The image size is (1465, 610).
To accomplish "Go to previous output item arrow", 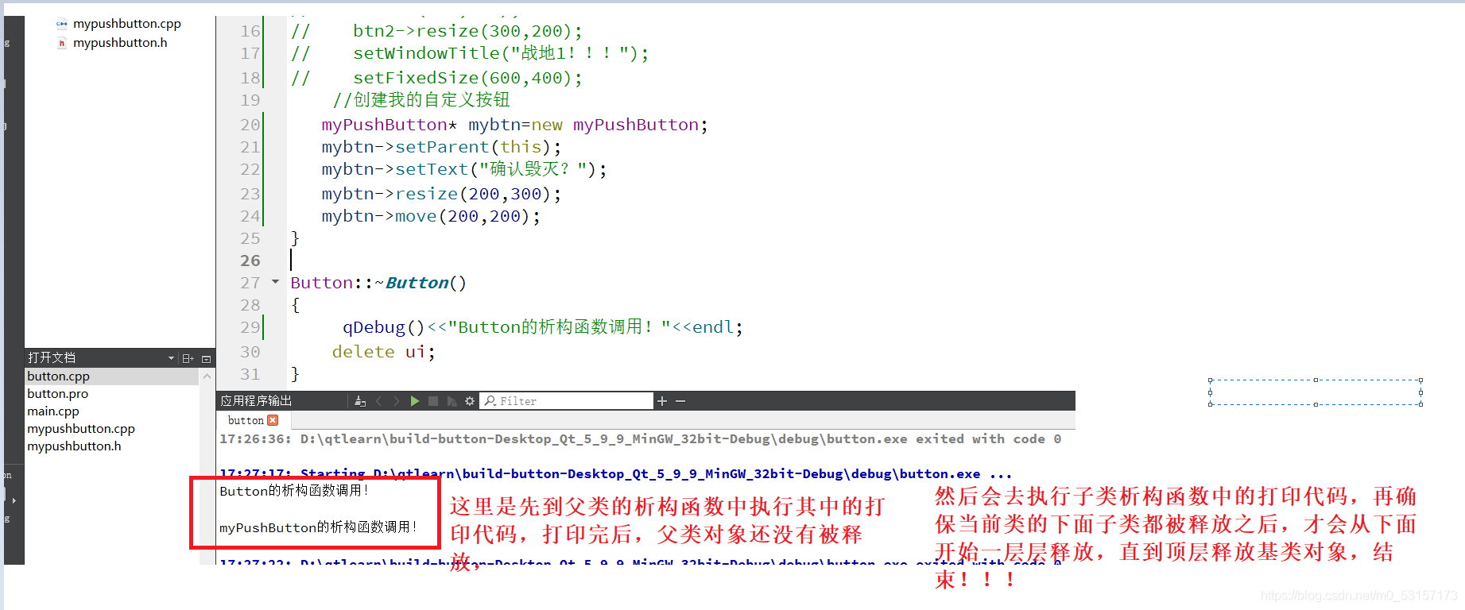I will point(379,401).
